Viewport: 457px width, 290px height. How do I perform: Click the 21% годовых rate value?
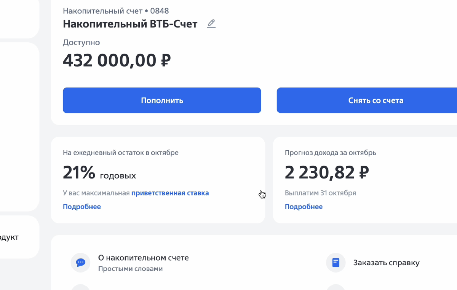tap(99, 173)
